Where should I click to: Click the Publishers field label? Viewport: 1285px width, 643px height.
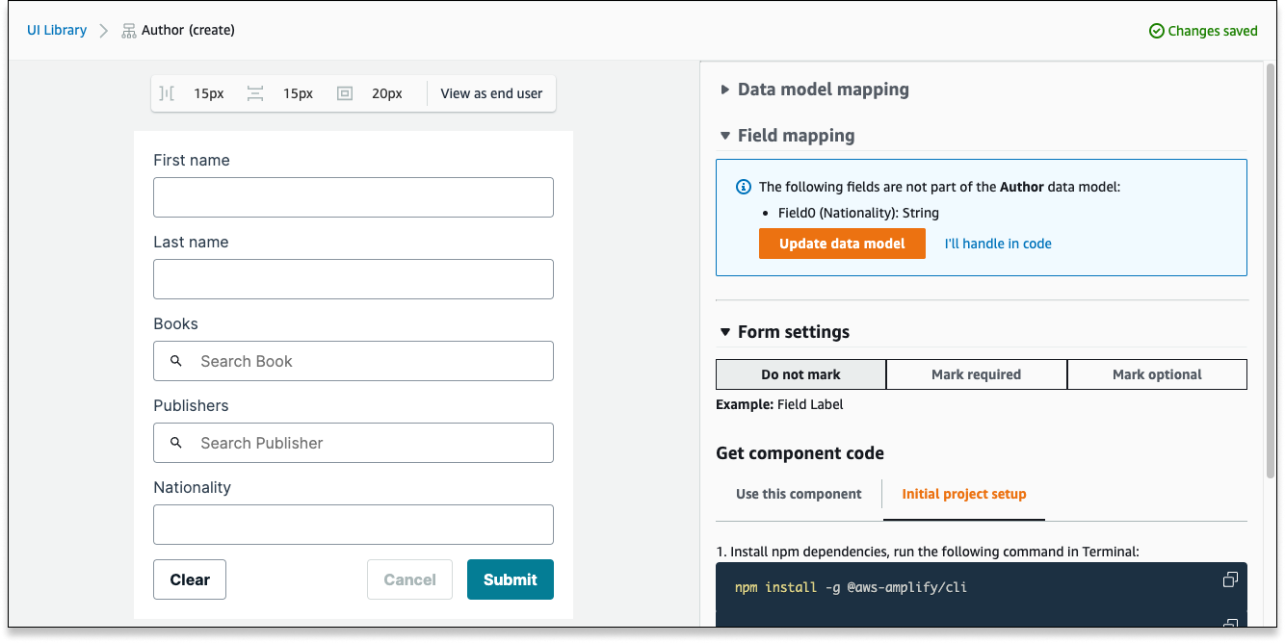pos(191,405)
